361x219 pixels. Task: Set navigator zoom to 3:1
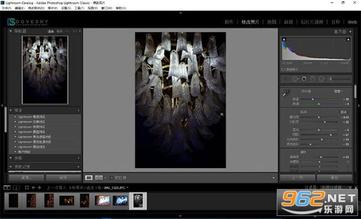tap(75, 31)
